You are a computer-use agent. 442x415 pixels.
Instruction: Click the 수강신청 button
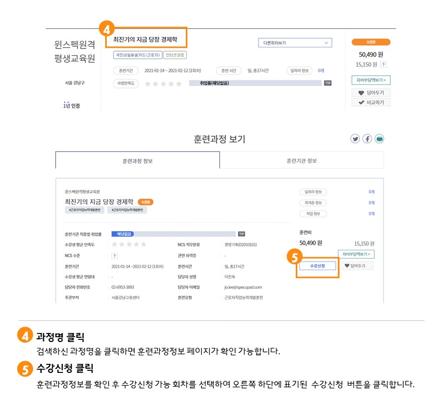point(318,265)
